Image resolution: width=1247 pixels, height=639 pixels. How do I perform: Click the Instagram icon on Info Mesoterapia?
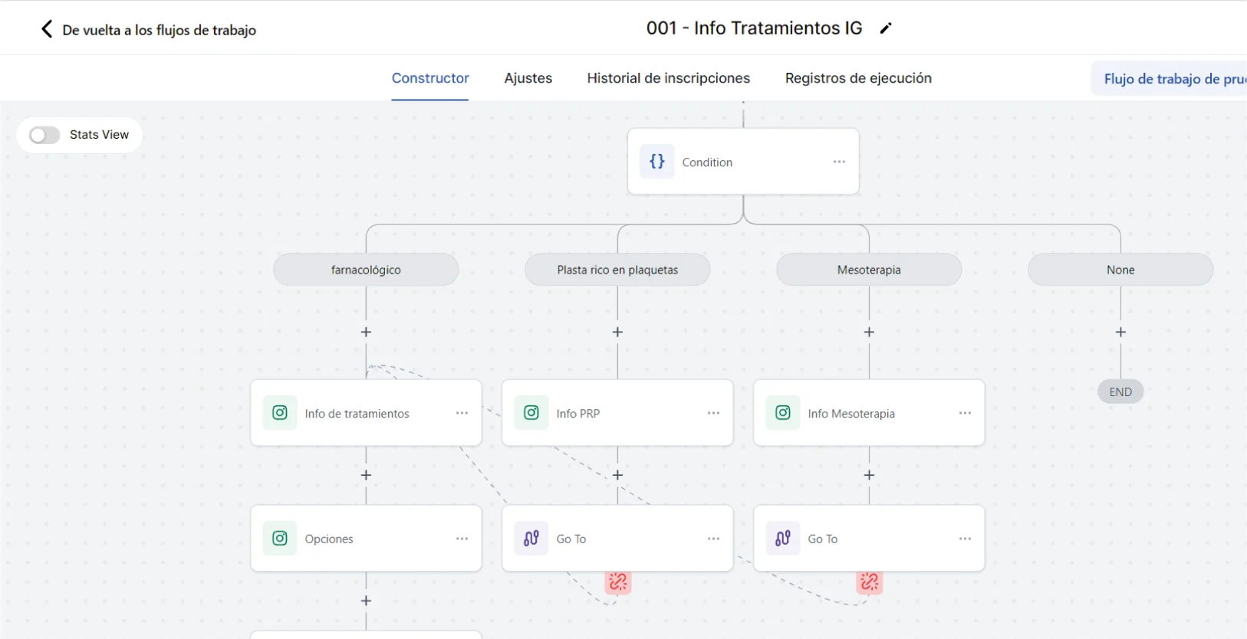tap(783, 413)
